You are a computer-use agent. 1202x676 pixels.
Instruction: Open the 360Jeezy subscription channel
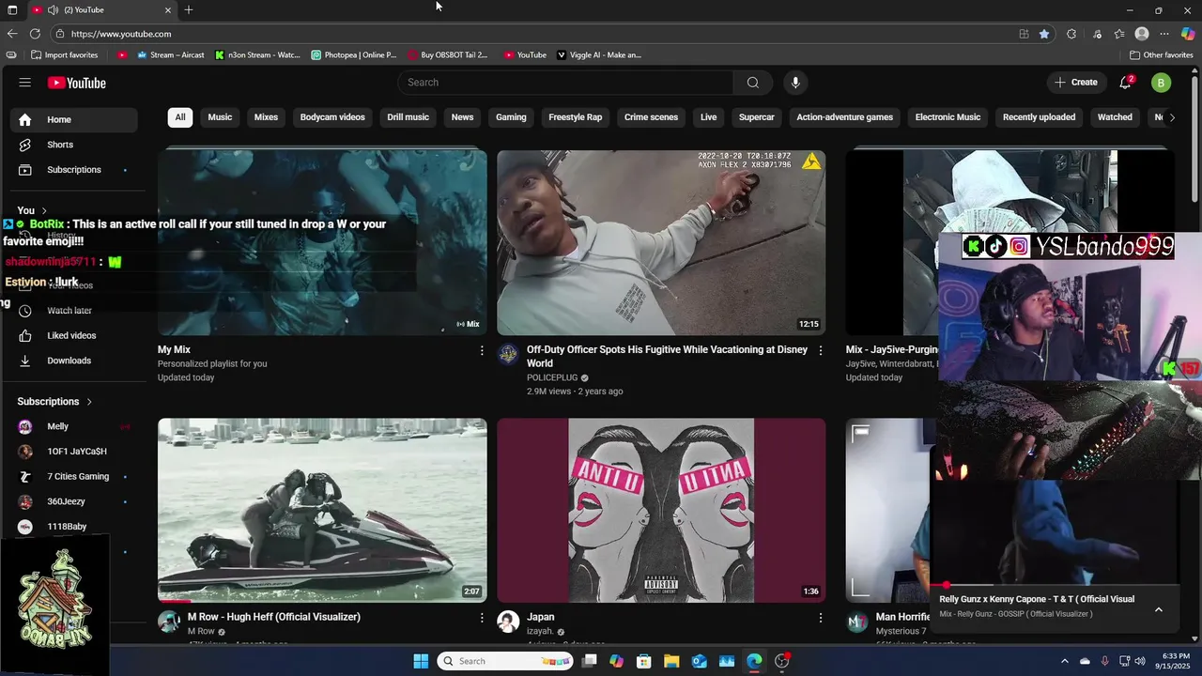coord(73,502)
